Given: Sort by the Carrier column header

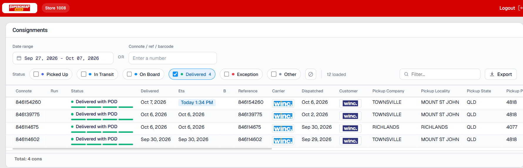Looking at the screenshot, I should 278,91.
